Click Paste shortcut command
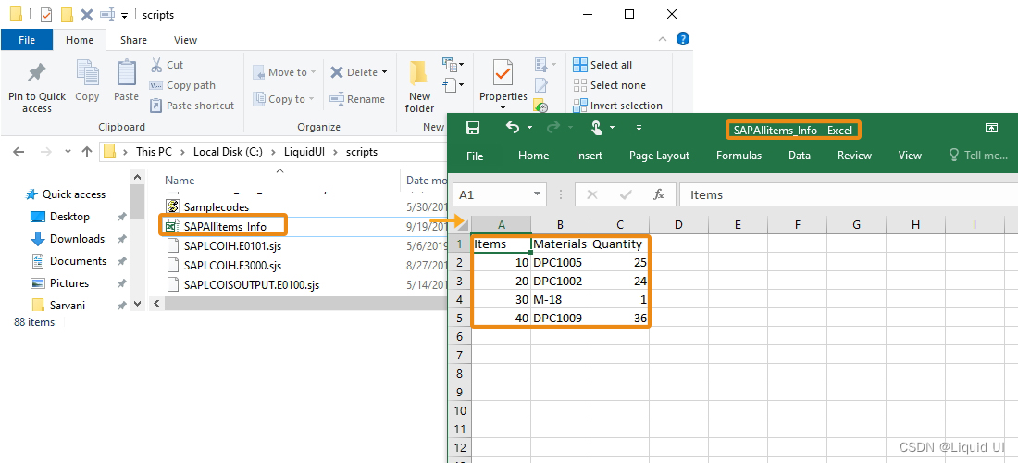This screenshot has height=463, width=1018. pyautogui.click(x=192, y=106)
